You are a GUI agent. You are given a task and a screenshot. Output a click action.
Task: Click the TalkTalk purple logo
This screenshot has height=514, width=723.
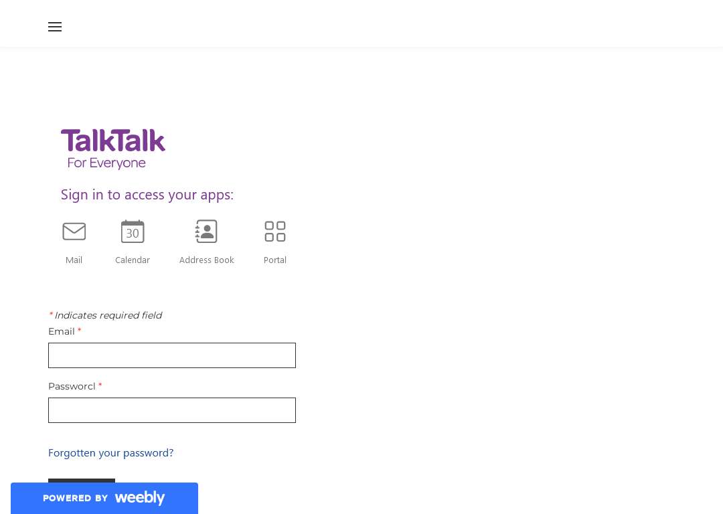113,141
